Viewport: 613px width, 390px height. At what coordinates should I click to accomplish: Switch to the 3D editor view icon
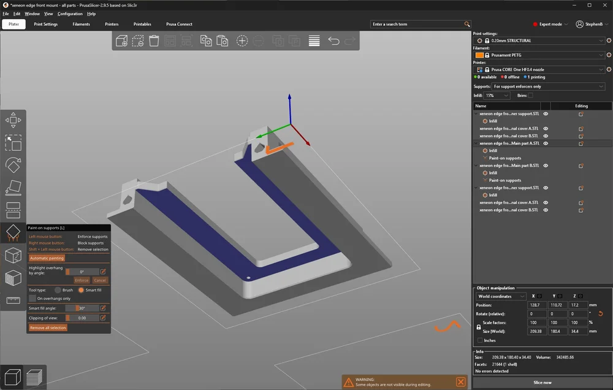tap(12, 377)
